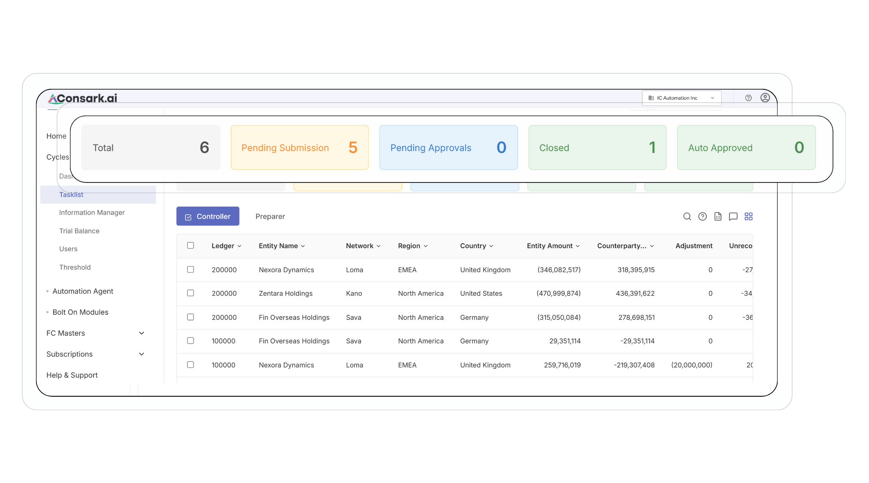This screenshot has height=483, width=869.
Task: Select checkbox for Nexora Dynamics 200000 row
Action: 191,270
